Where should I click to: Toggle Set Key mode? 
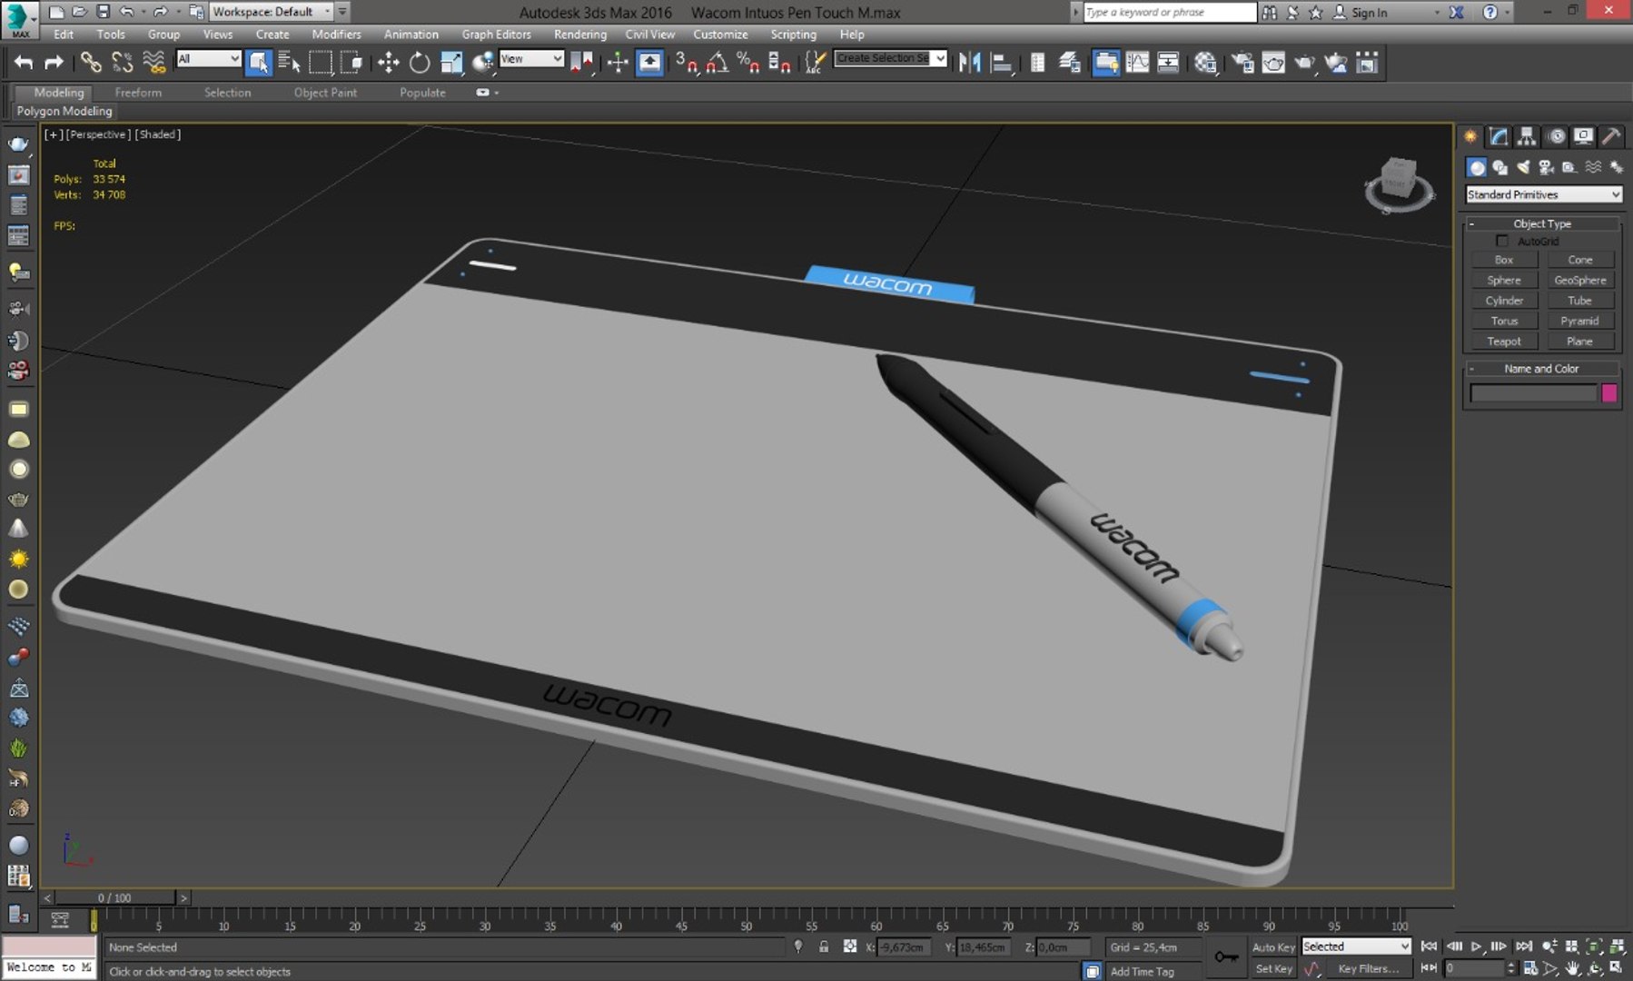pos(1273,968)
